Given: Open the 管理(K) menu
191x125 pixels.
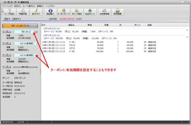Looking at the screenshot, I should (x=40, y=6).
